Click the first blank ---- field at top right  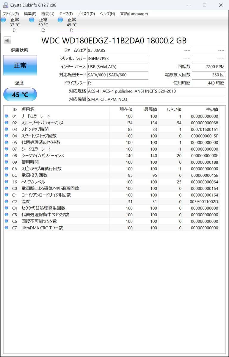pos(209,51)
